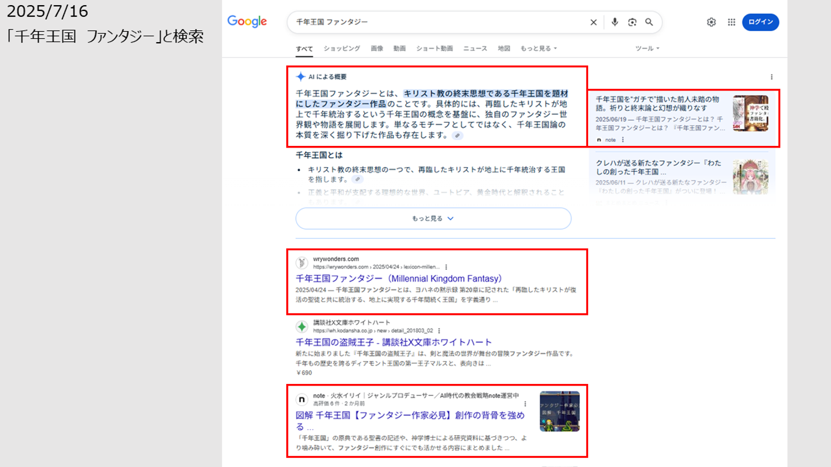Open the thumbnail on the first note source card
Screen dimensions: 831x467
point(751,113)
